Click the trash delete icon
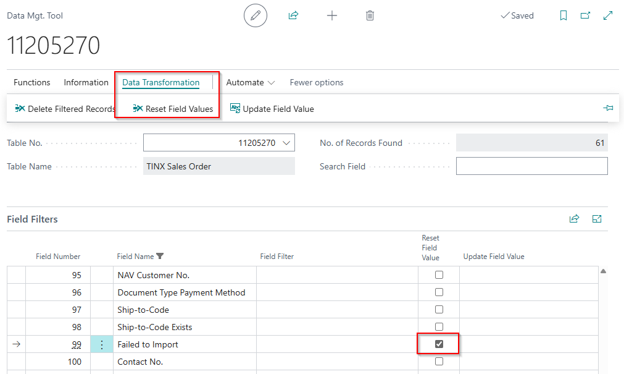624x374 pixels. click(370, 15)
